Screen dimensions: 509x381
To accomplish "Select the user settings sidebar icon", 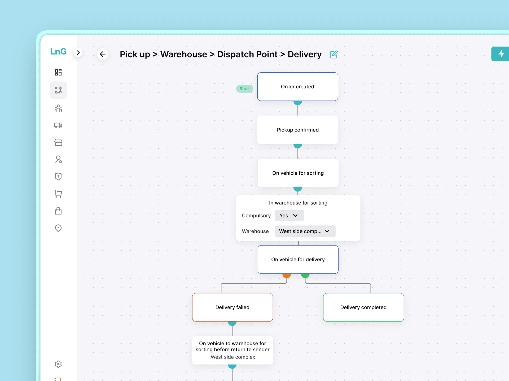I will click(58, 159).
